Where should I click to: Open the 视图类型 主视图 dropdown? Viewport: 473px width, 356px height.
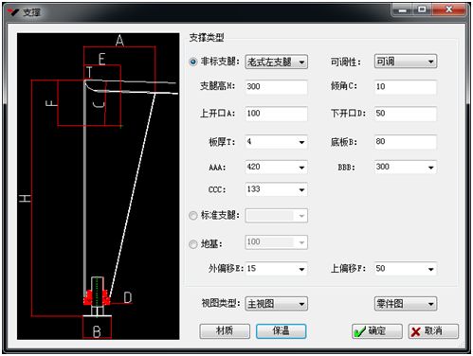(277, 304)
